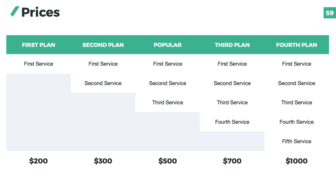The image size is (336, 189).
Task: Click the $200 price label
Action: coord(38,161)
